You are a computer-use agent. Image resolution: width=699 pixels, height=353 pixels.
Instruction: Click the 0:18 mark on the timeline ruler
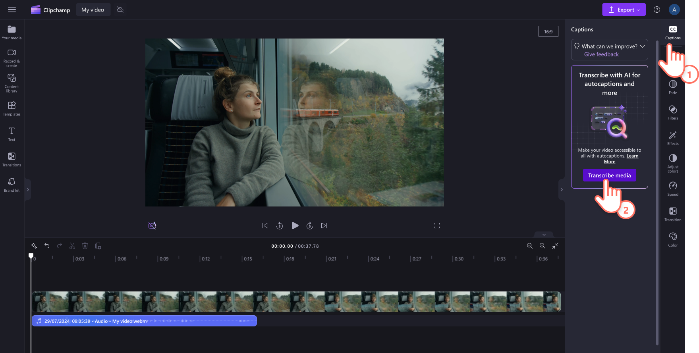(x=290, y=259)
